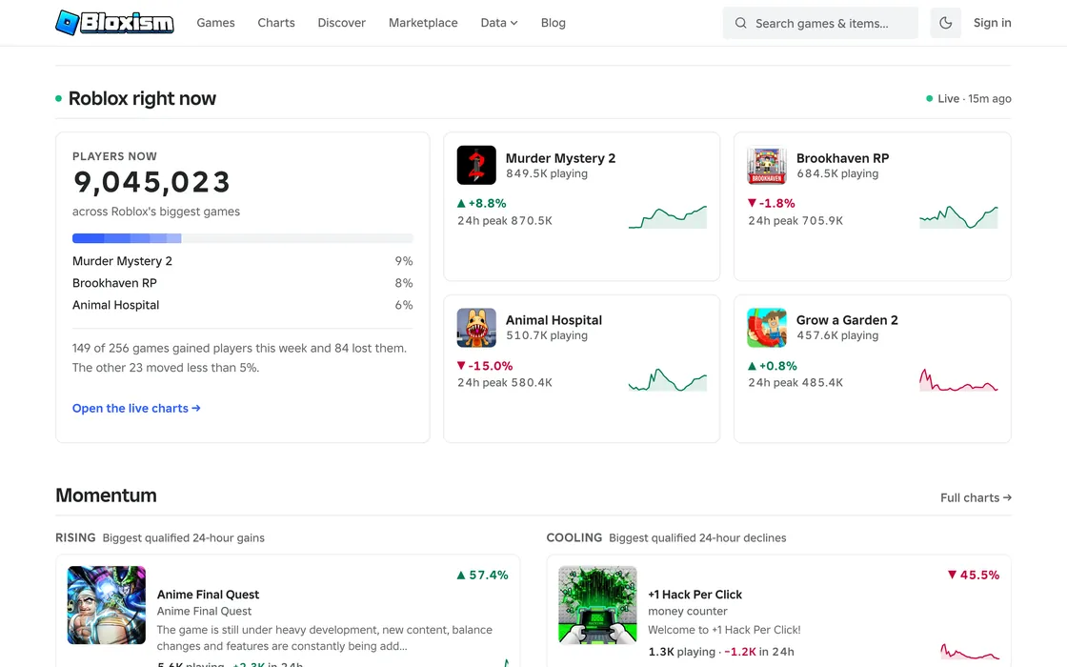Click the RISING section label

pos(75,537)
